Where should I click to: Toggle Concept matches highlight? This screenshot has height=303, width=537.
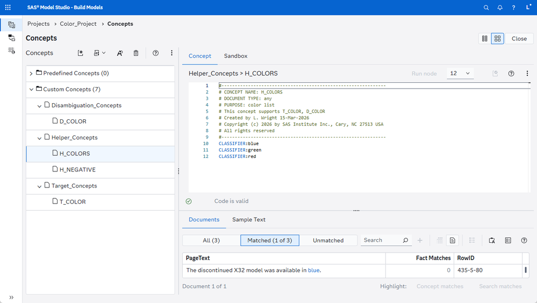440,286
